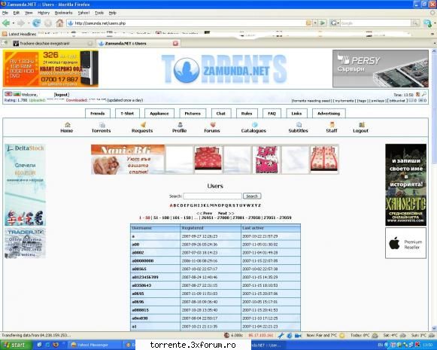Filter users by letter A

pyautogui.click(x=171, y=205)
